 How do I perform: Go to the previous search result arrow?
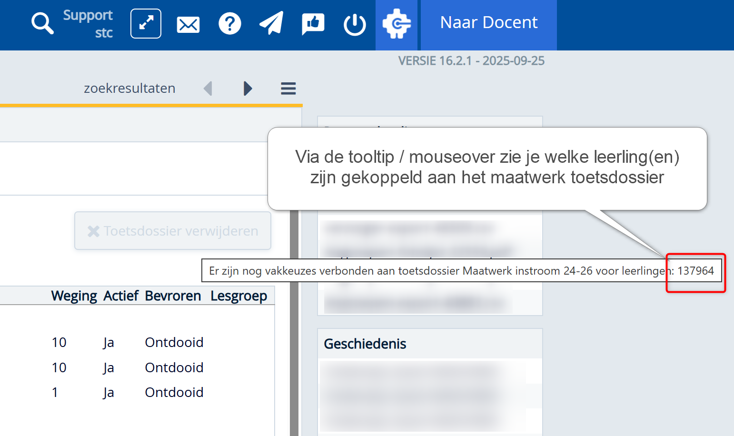click(x=208, y=89)
